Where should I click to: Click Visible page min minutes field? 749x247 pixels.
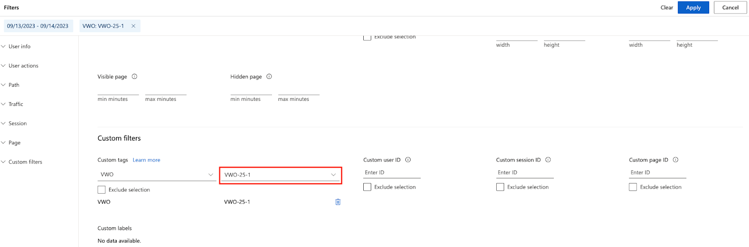pos(118,91)
